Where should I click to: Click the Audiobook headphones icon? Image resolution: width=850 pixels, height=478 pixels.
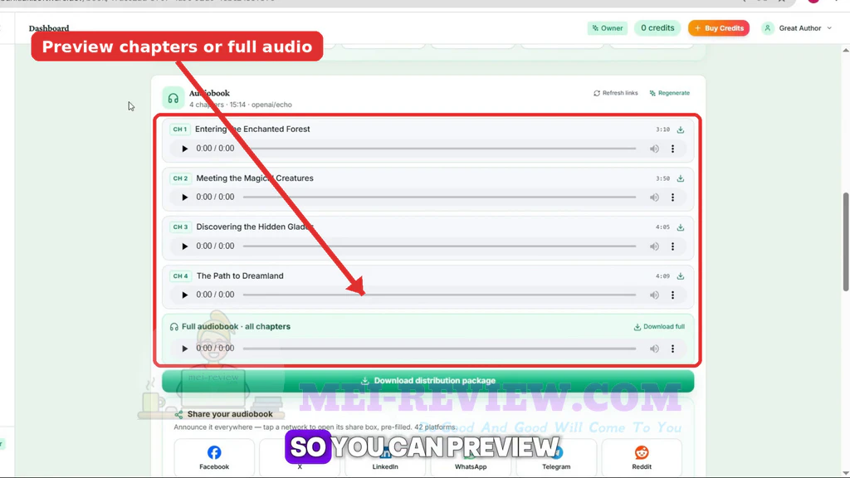click(173, 98)
